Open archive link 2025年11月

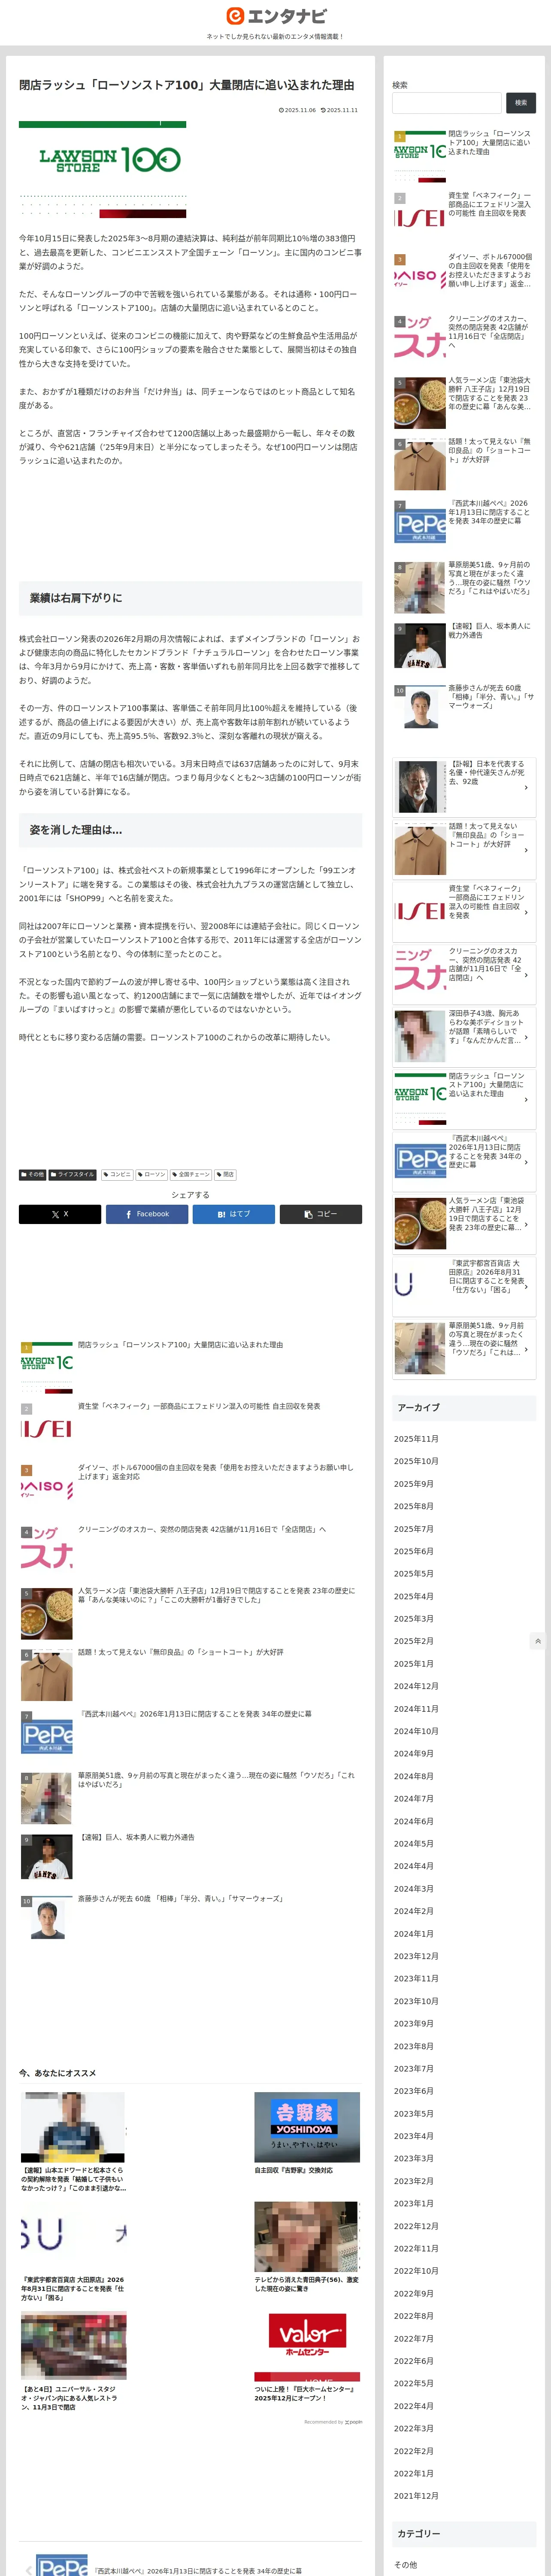(416, 1439)
